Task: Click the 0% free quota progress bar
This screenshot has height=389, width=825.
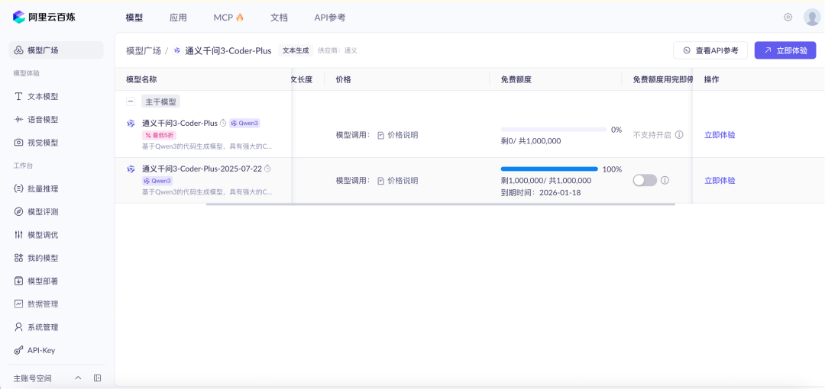Action: [554, 130]
